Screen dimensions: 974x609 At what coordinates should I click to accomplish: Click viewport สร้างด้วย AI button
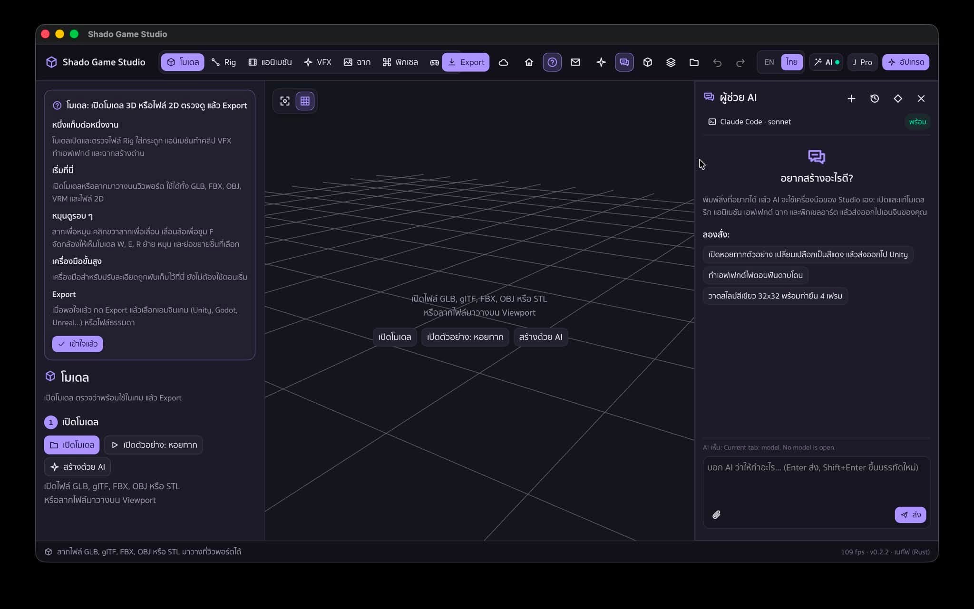click(541, 337)
